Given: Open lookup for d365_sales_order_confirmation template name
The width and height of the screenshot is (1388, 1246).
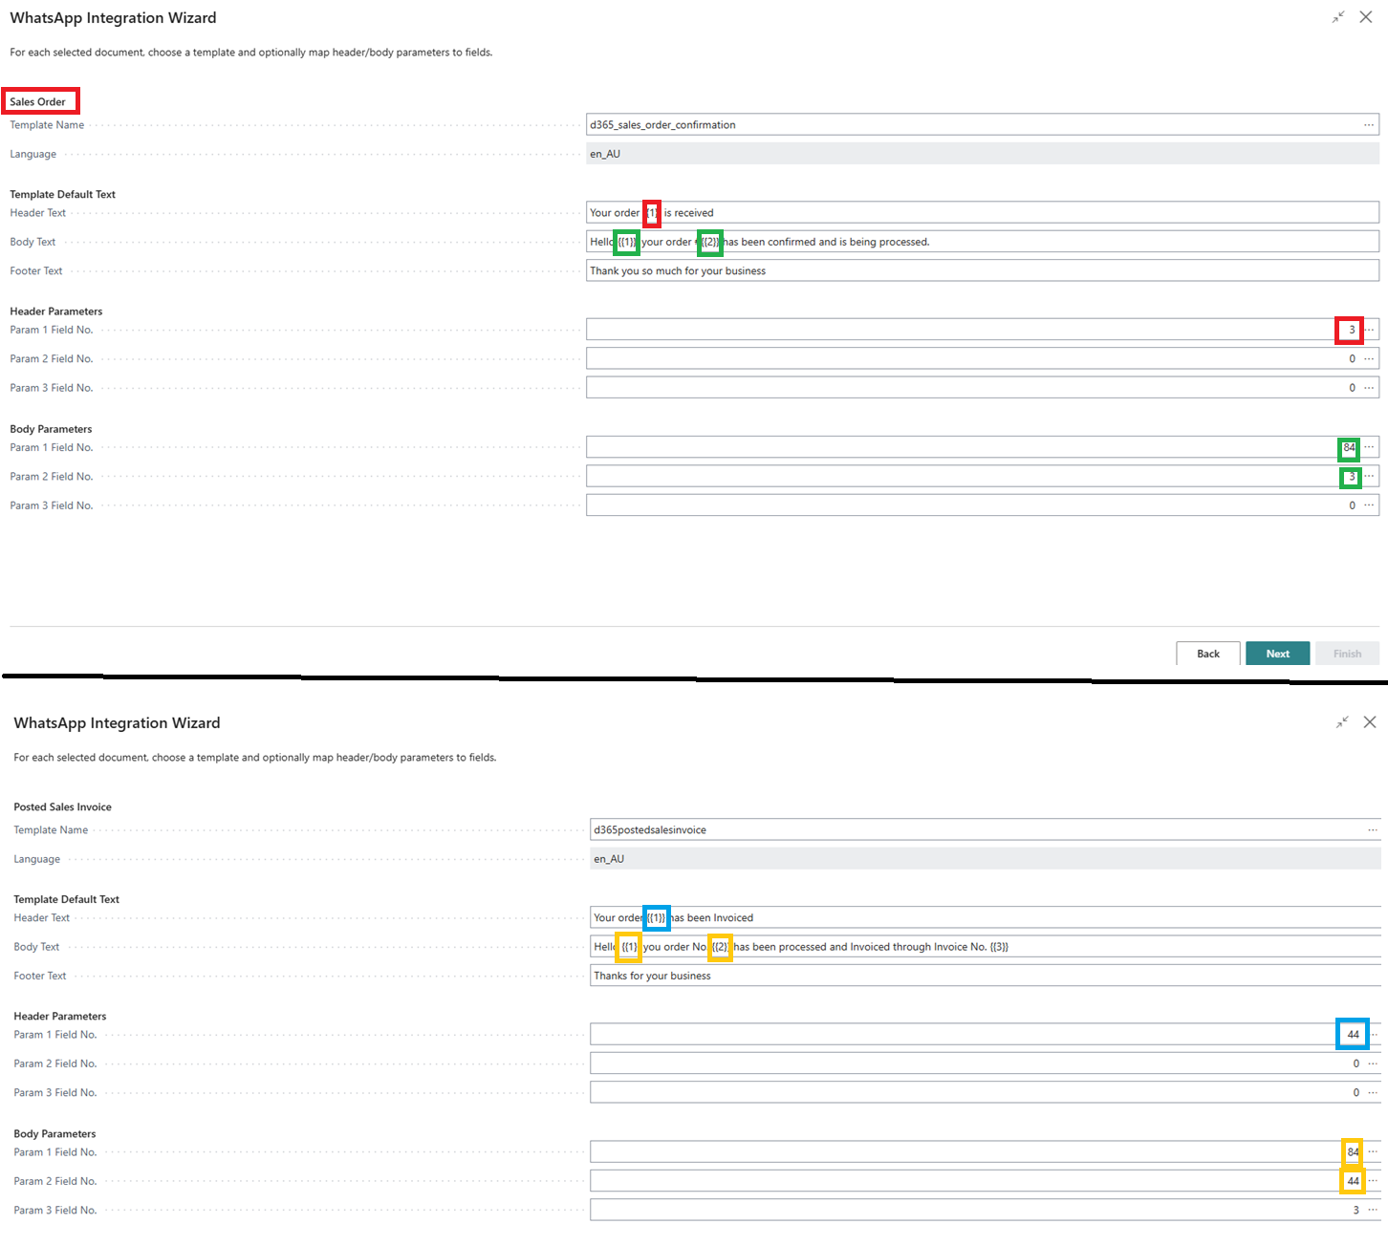Looking at the screenshot, I should 1369,125.
